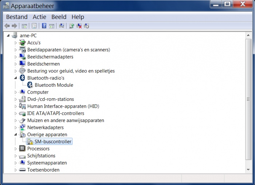Open the Bestand menu
Image resolution: width=255 pixels, height=185 pixels.
click(17, 17)
